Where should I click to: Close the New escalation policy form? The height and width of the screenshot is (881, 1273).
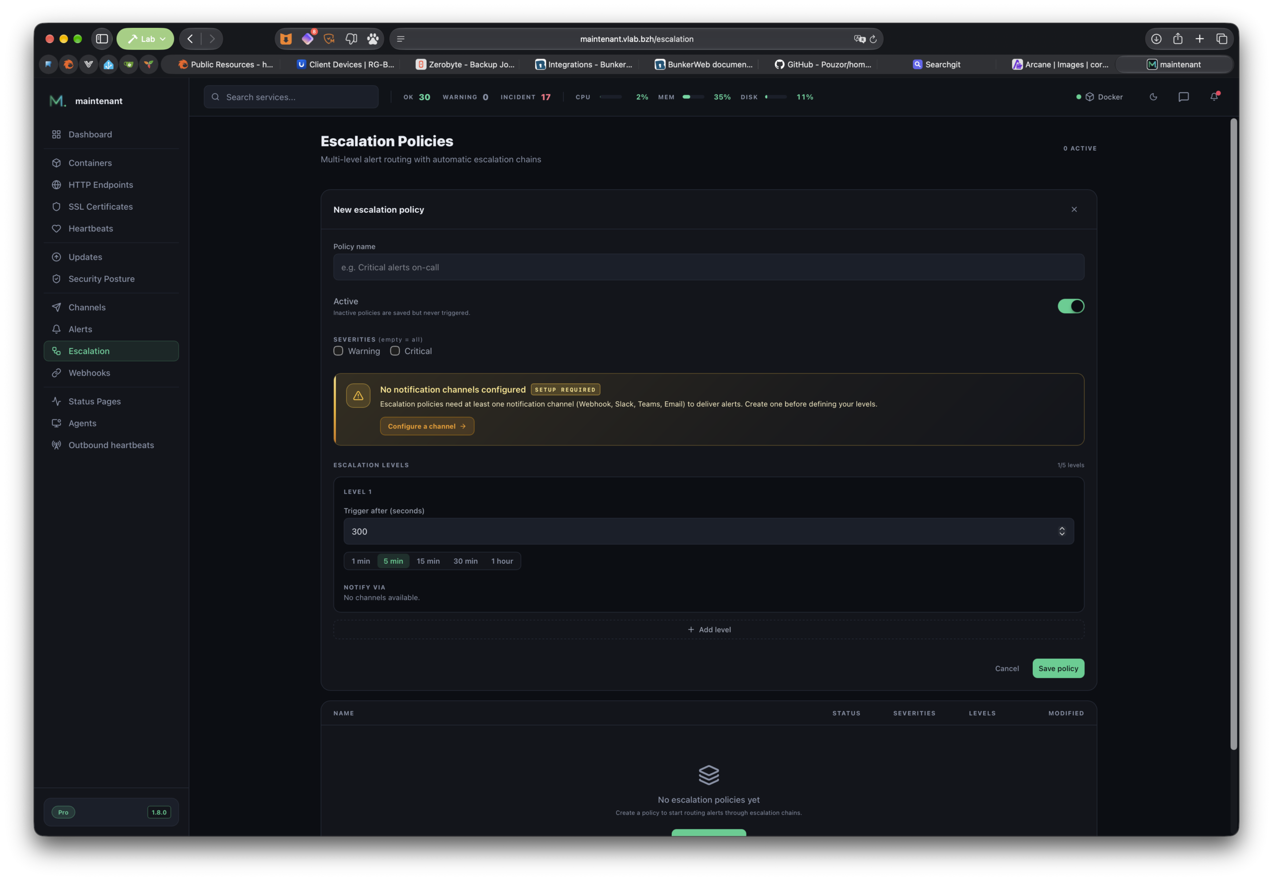[1074, 209]
